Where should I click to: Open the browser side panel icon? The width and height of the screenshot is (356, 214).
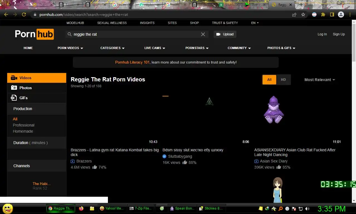(332, 14)
